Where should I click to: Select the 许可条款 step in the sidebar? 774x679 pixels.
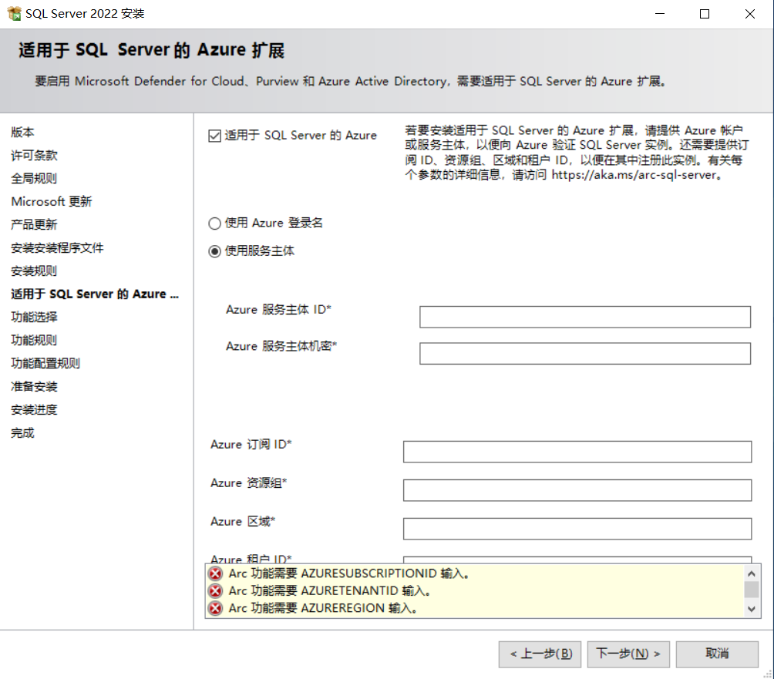click(x=34, y=156)
